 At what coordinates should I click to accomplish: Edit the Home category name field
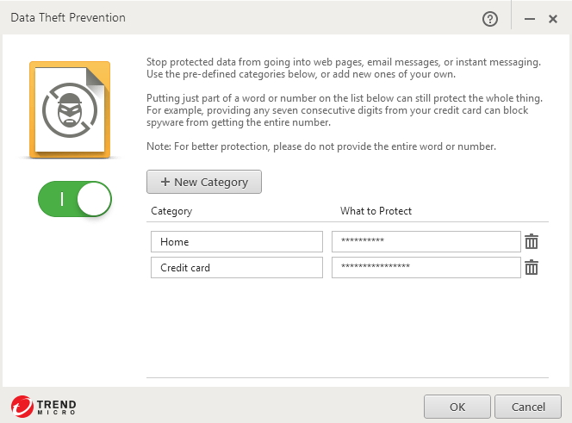pyautogui.click(x=236, y=242)
